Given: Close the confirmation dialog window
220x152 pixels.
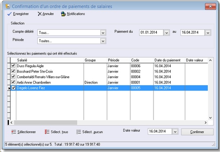Looking at the screenshot, I should (x=210, y=6).
